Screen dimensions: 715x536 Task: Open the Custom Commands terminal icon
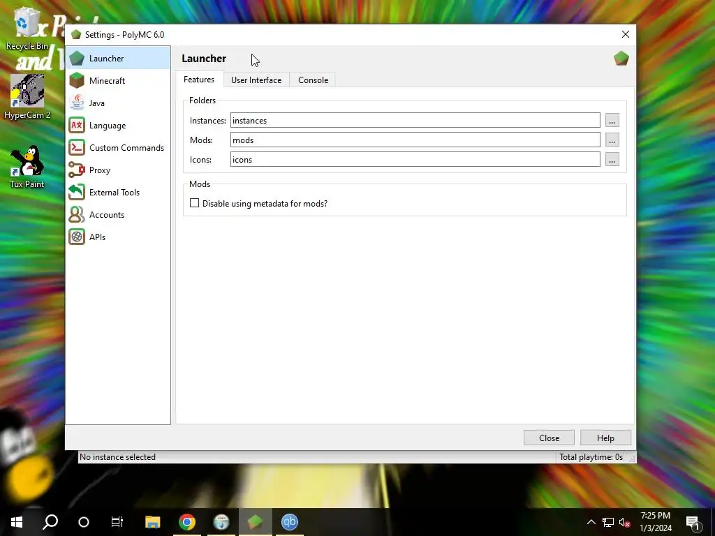coord(77,148)
